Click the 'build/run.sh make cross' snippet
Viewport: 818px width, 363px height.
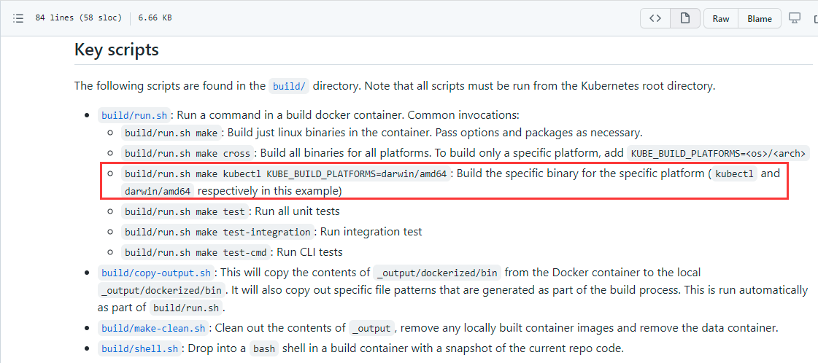click(x=188, y=153)
